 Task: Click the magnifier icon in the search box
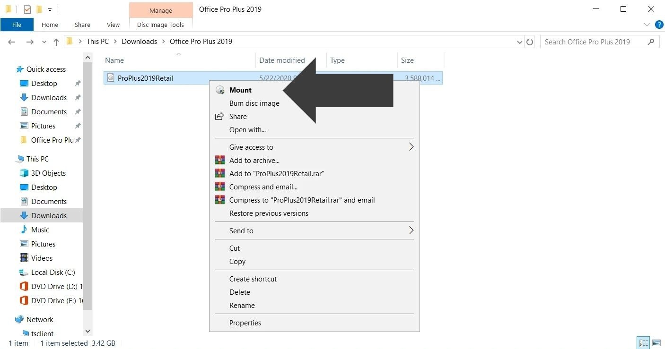coord(651,42)
